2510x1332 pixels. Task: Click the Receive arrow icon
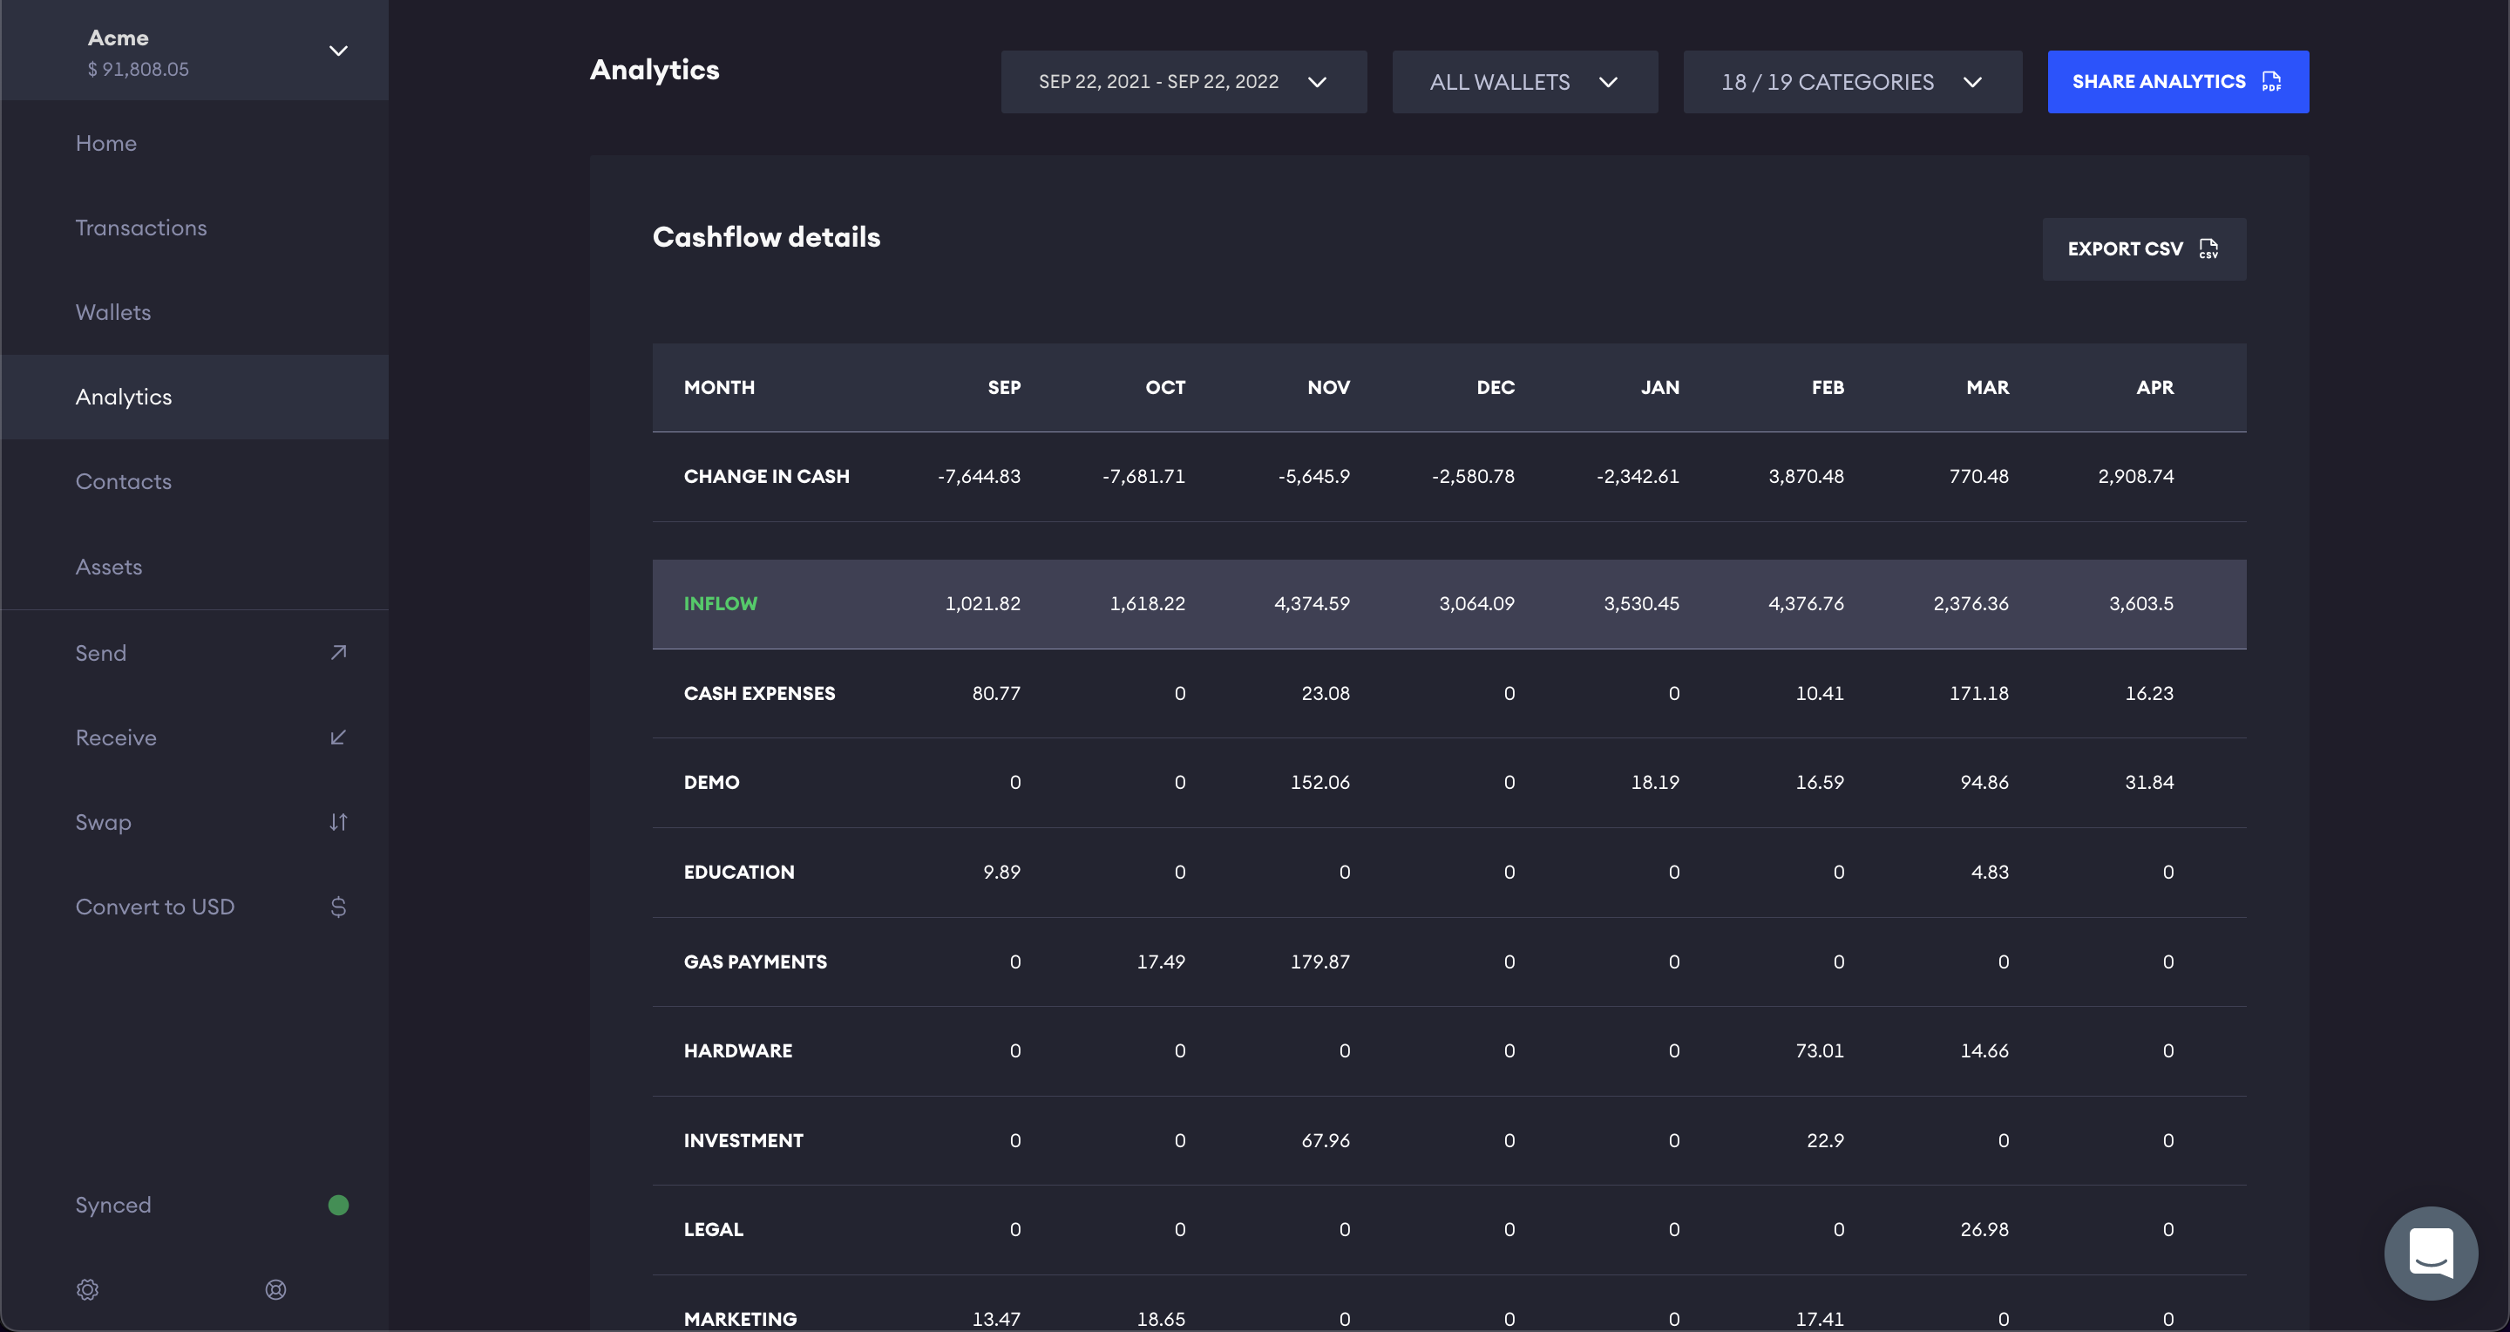[x=338, y=737]
